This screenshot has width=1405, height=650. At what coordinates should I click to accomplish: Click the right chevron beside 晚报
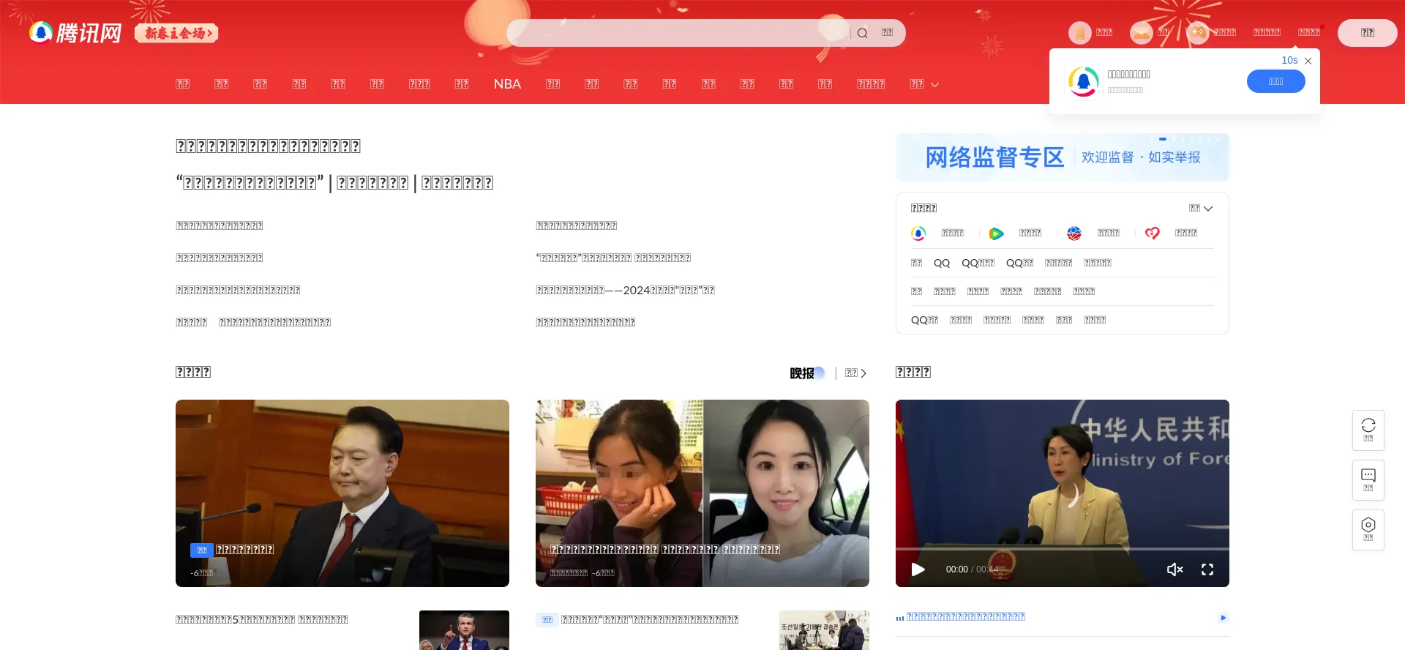coord(863,373)
